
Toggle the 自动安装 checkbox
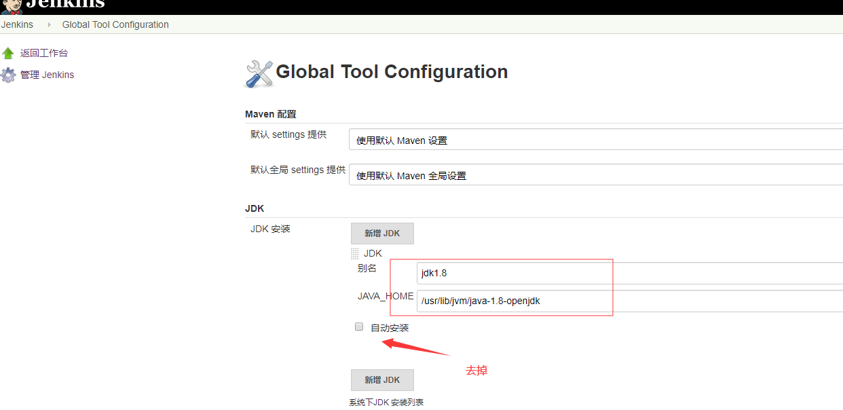(359, 327)
